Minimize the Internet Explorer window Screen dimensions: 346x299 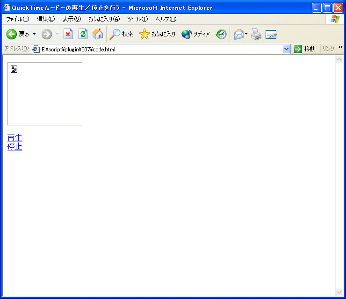pos(317,8)
